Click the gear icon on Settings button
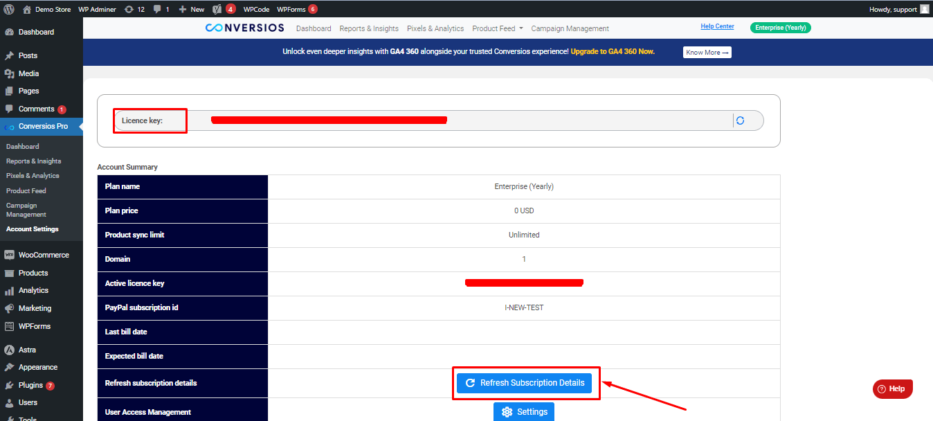This screenshot has height=421, width=933. point(507,412)
